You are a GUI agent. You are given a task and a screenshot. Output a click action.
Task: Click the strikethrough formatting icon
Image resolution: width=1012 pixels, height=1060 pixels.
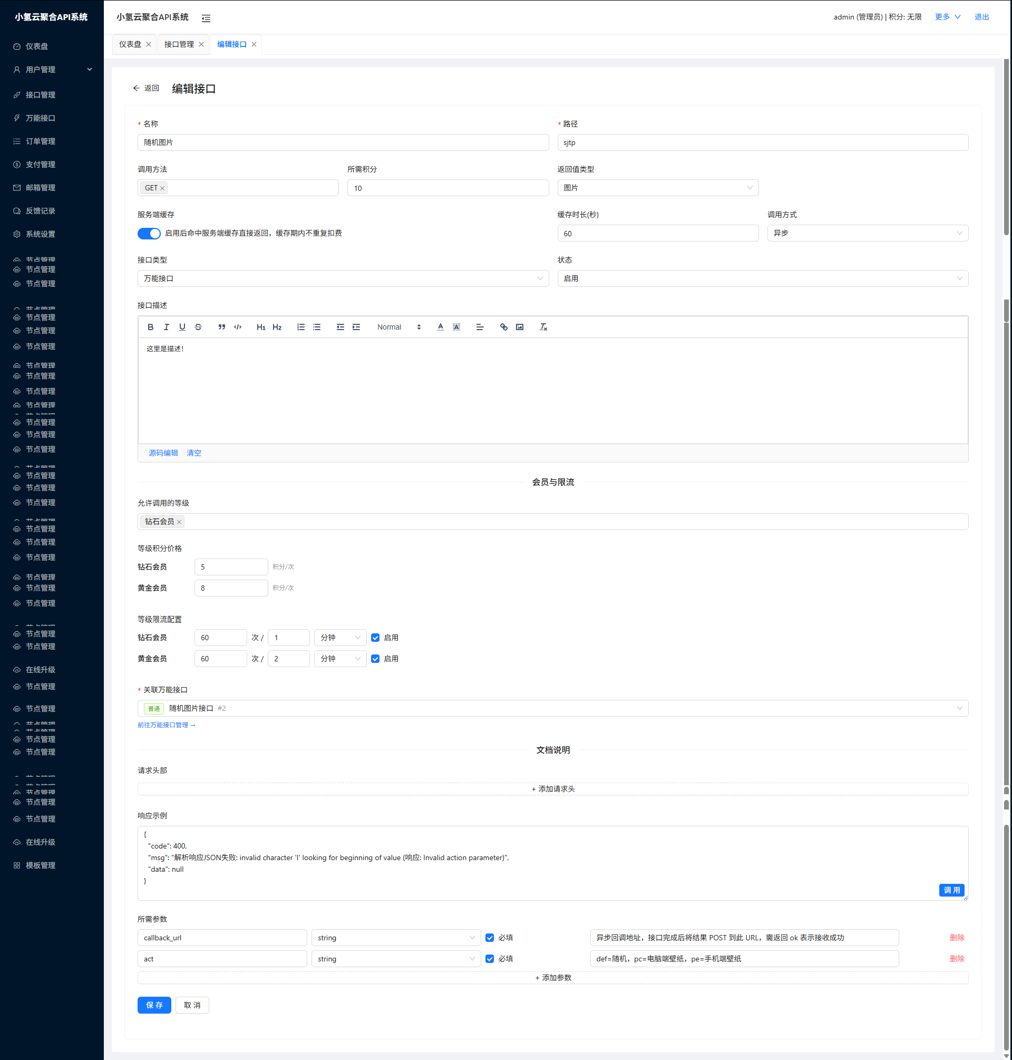pyautogui.click(x=198, y=327)
